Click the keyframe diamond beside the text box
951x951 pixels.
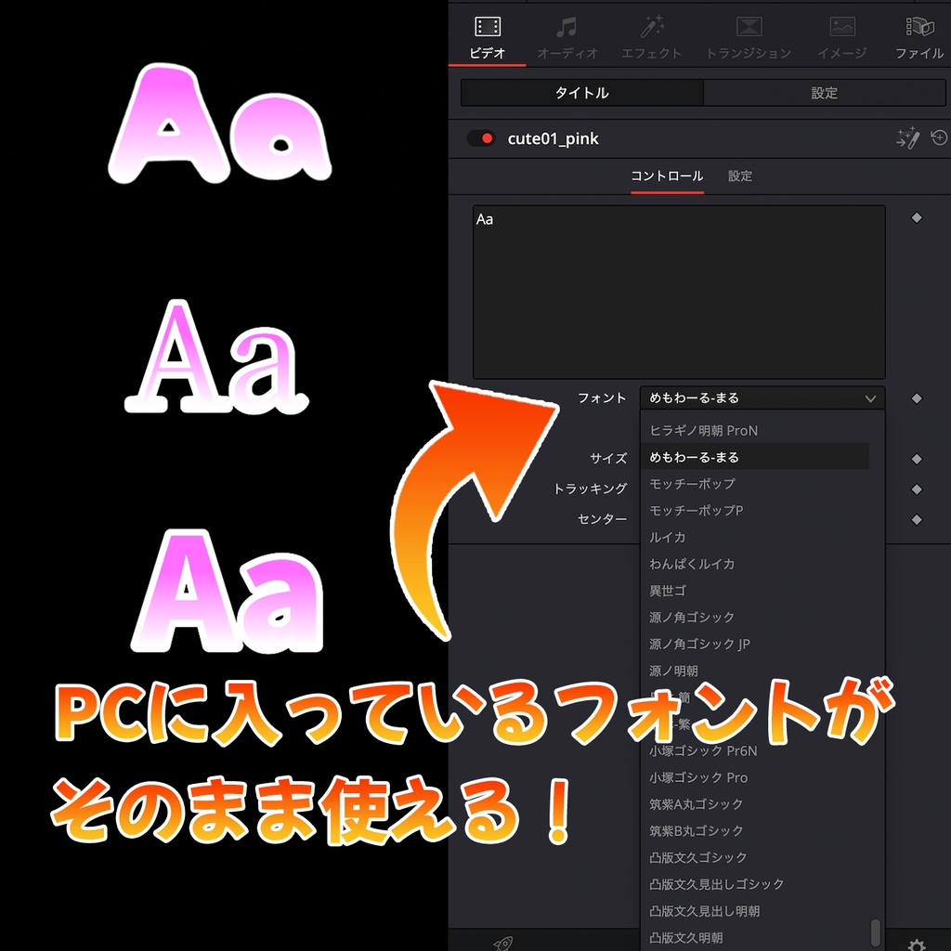pos(917,217)
